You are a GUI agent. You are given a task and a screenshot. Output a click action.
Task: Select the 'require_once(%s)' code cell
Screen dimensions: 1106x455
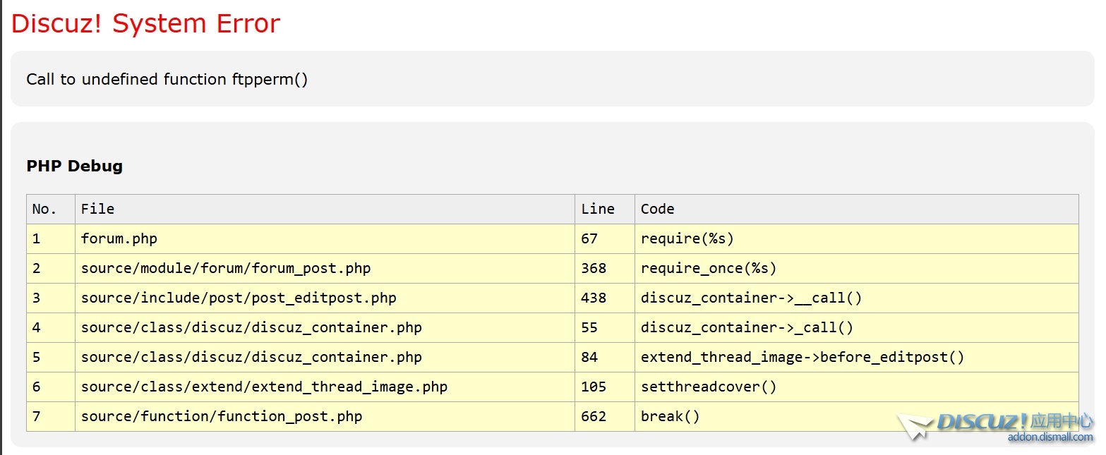coord(857,269)
